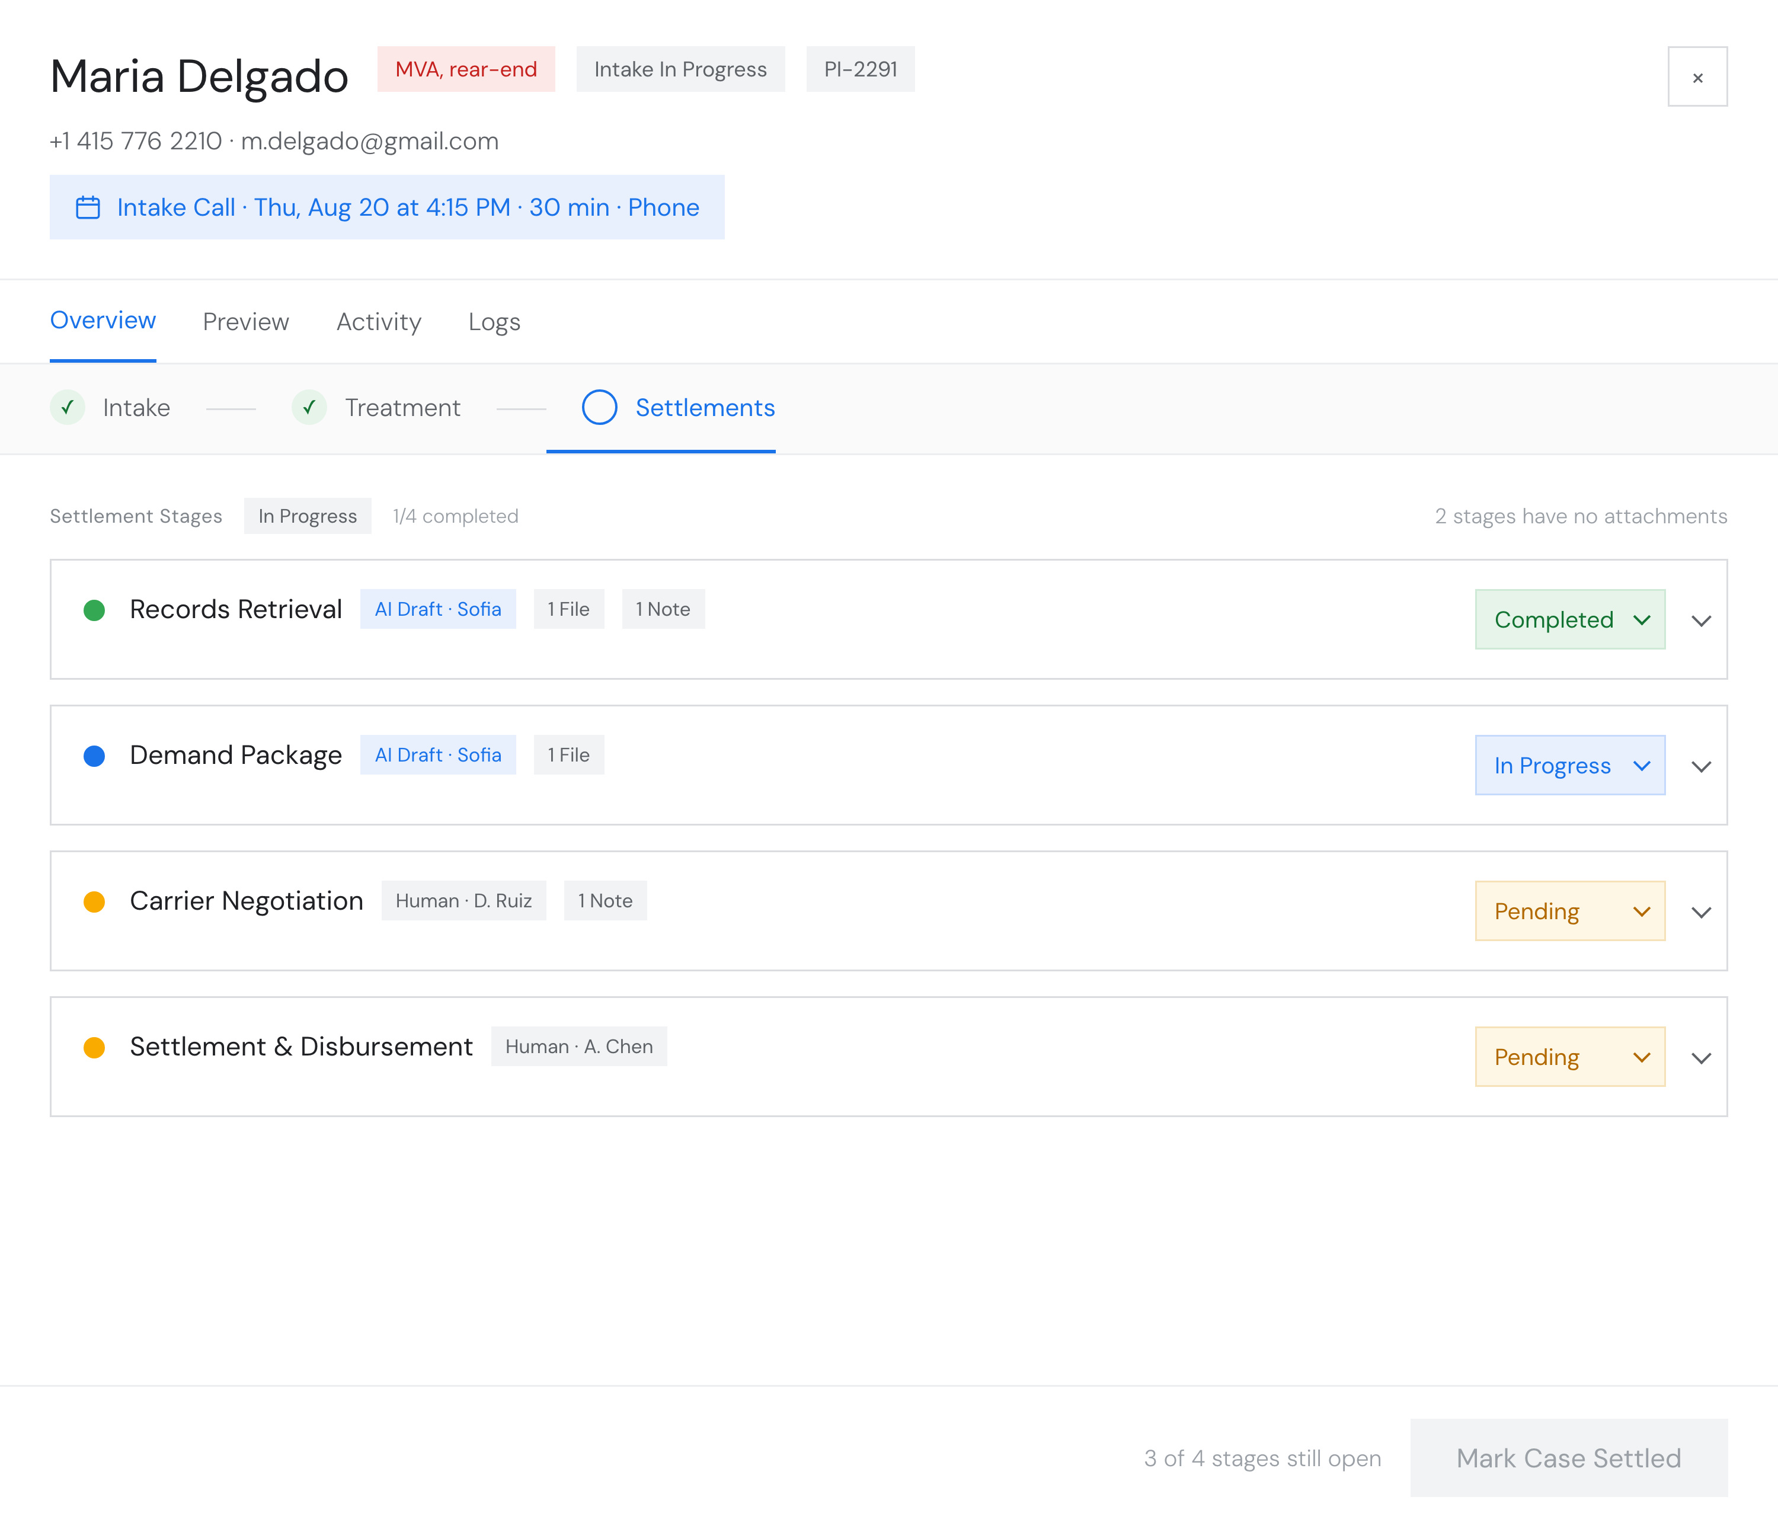Click the AI Draft · Sofia tag on Records Retrieval
Viewport: 1778px width, 1529px height.
pos(437,609)
